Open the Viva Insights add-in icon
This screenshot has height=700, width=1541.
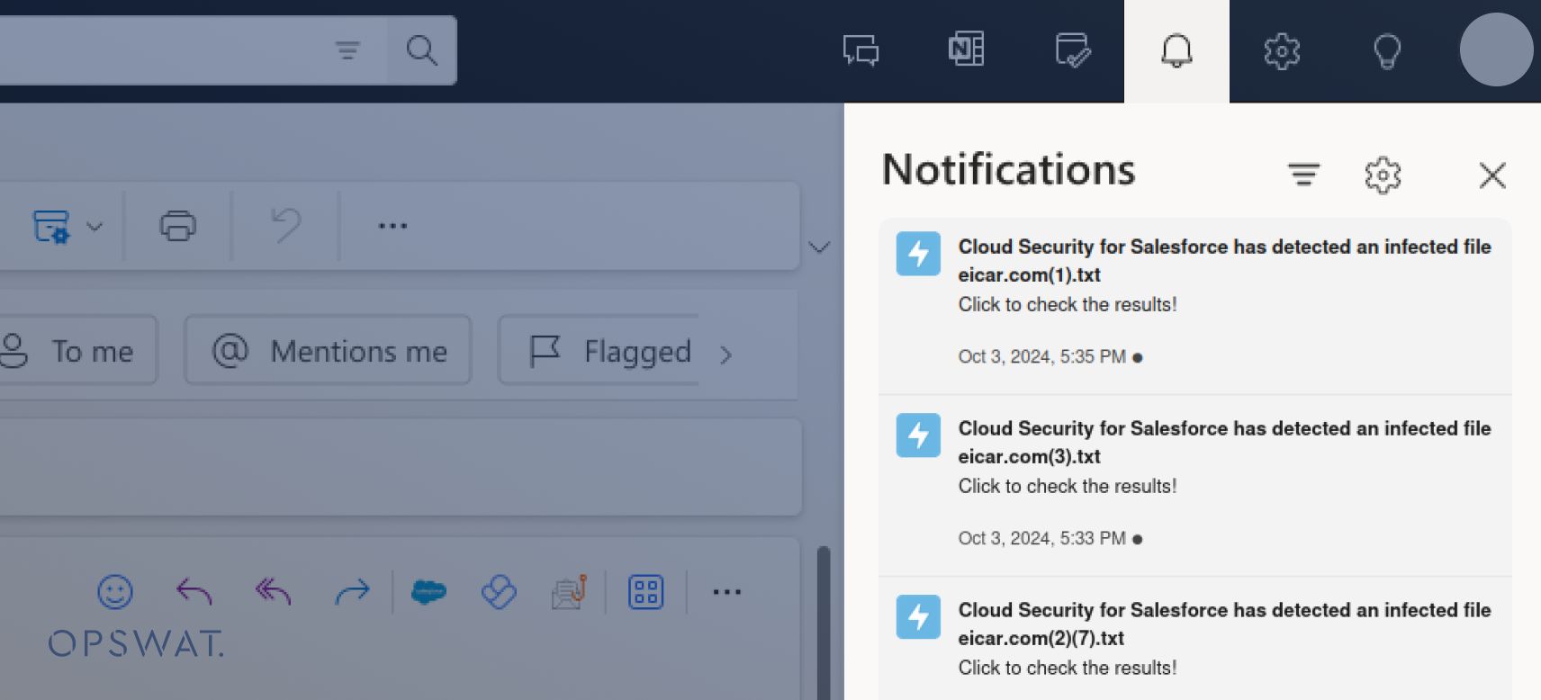[499, 592]
